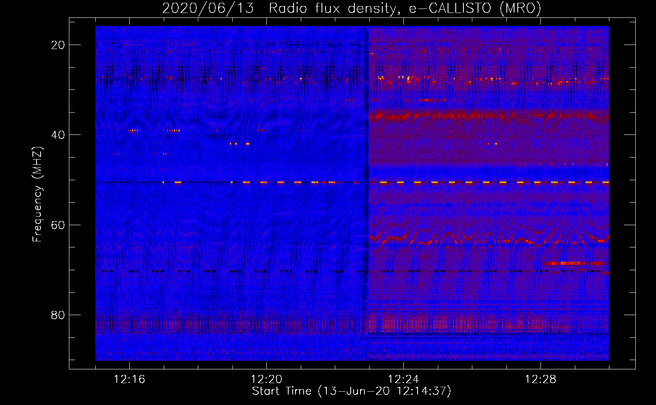Viewport: 656px width, 405px height.
Task: Click the 12:24 time tick label
Action: 403,379
